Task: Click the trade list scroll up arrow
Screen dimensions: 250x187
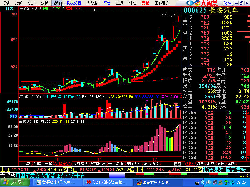Action: [248, 113]
